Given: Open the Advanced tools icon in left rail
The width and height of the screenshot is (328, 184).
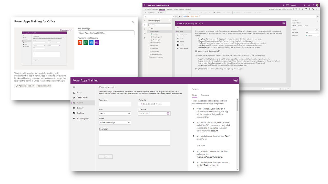Looking at the screenshot, I should (145, 38).
